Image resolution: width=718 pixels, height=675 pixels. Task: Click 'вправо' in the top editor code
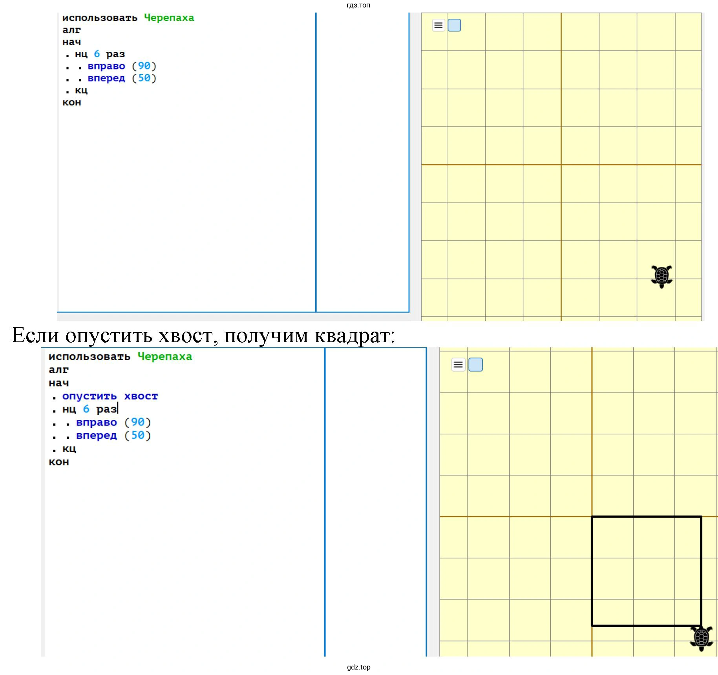pyautogui.click(x=106, y=66)
